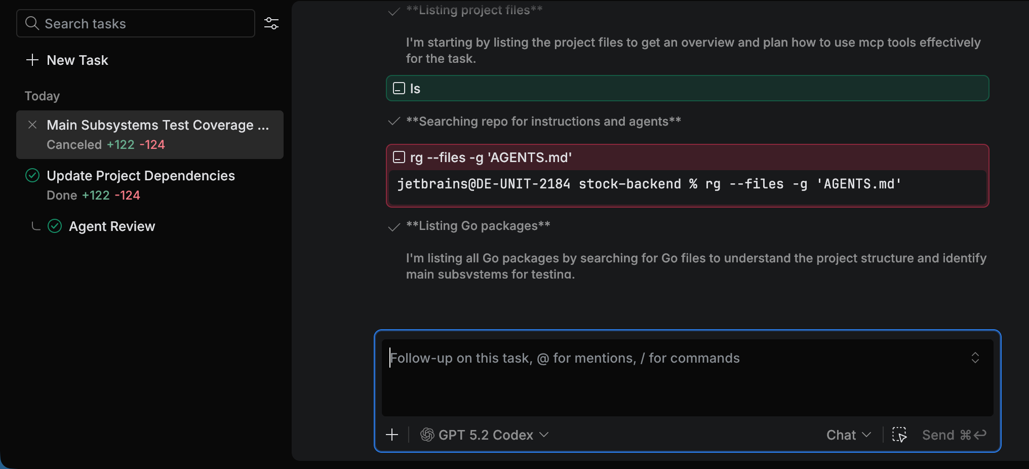Create a New Task

[77, 60]
